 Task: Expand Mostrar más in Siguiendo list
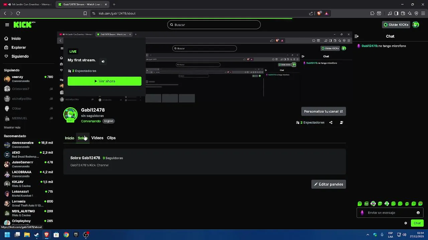pyautogui.click(x=12, y=128)
